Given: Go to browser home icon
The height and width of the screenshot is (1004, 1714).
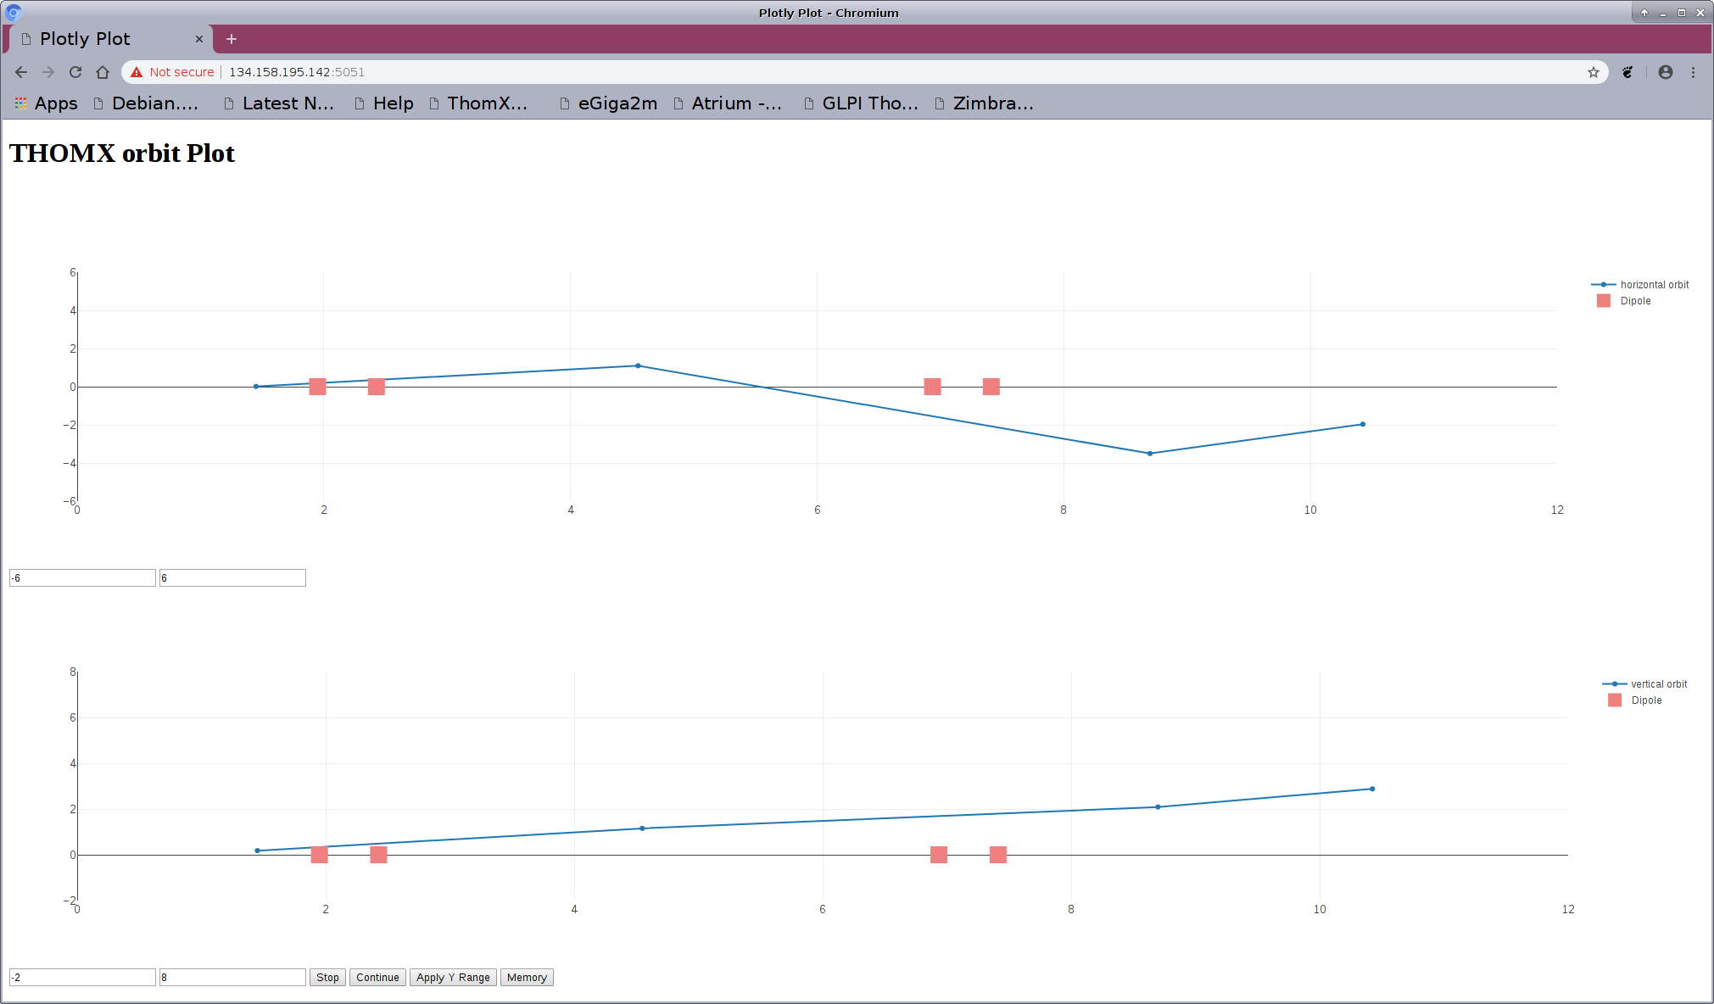Looking at the screenshot, I should (103, 72).
